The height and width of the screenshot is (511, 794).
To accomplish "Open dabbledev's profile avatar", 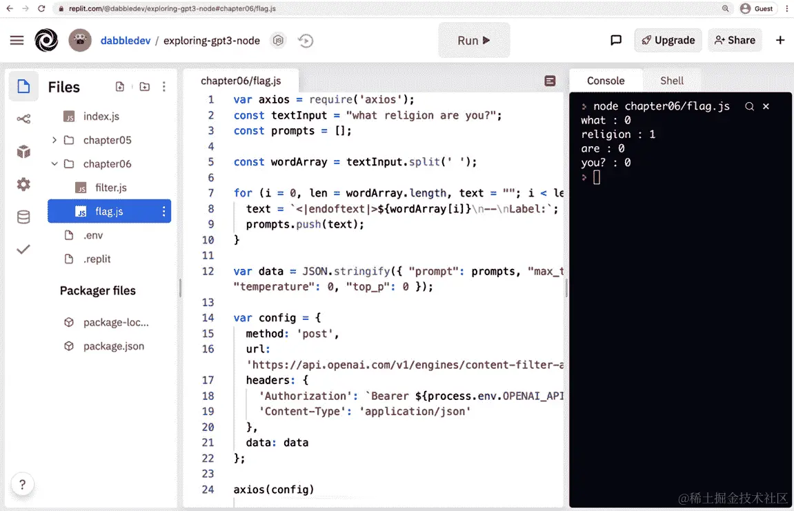I will (80, 41).
